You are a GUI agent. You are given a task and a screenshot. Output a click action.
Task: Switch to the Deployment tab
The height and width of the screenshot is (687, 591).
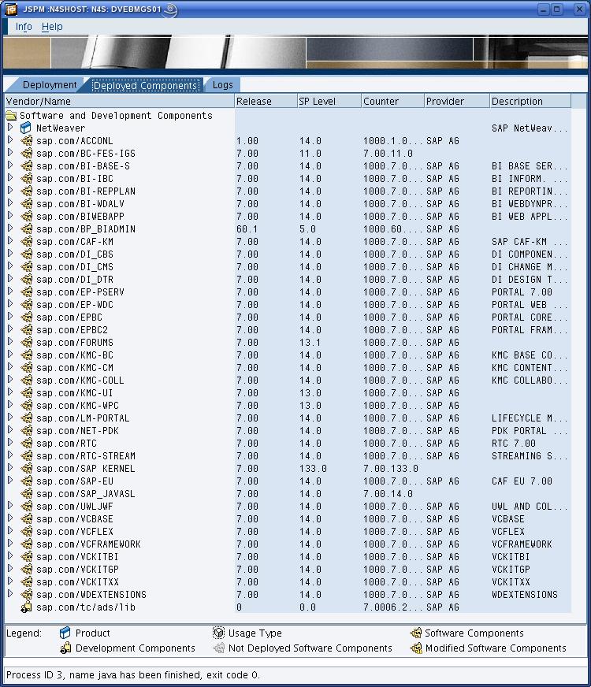click(x=49, y=85)
